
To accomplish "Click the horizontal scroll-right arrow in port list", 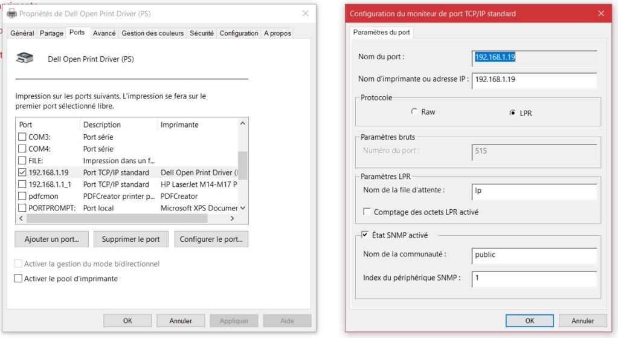I will 232,218.
